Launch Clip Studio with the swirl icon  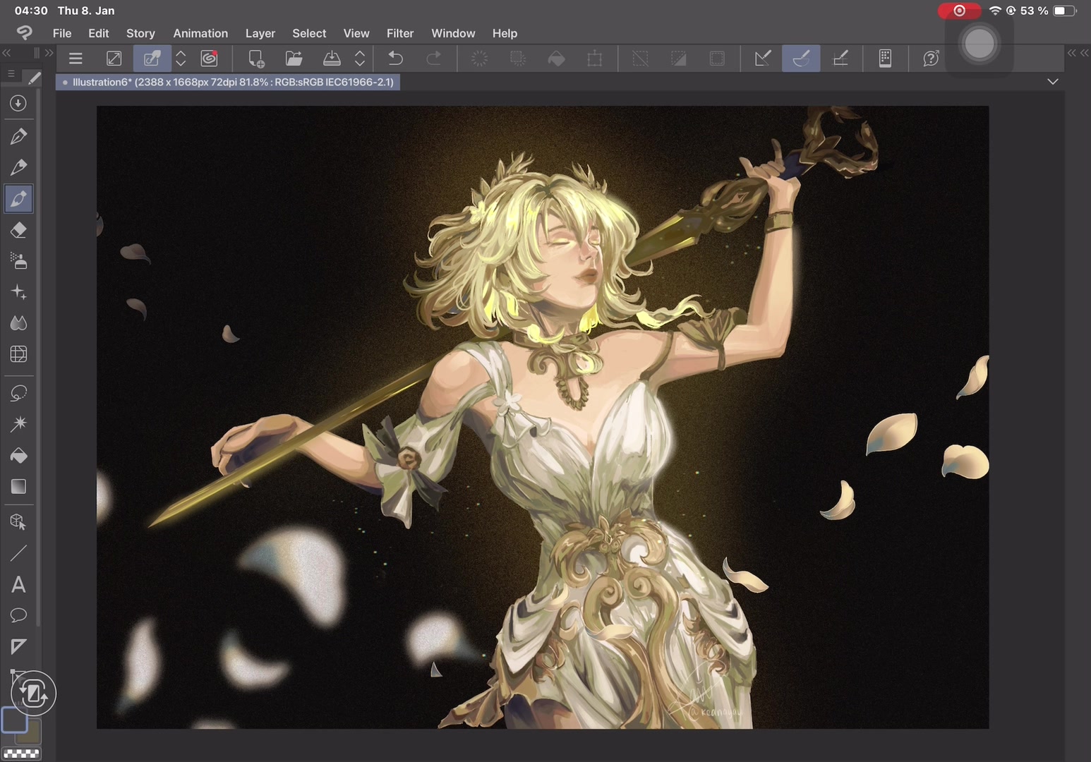[x=209, y=59]
